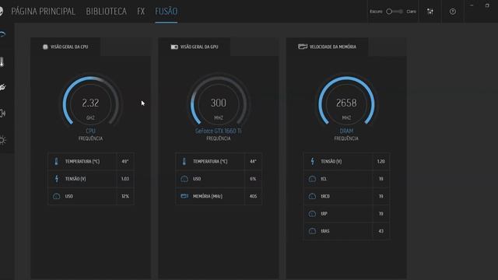Switch to the BIBLIOTECA tab

pos(106,12)
